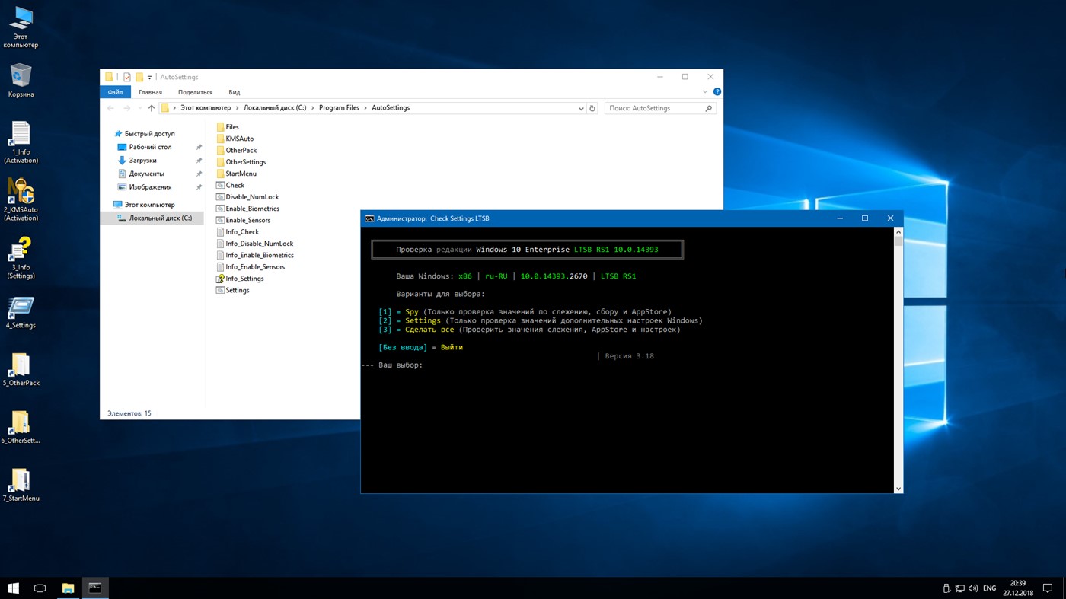Select the 2_KMSAuto (Activation) desktop icon
This screenshot has height=599, width=1066.
tap(21, 200)
